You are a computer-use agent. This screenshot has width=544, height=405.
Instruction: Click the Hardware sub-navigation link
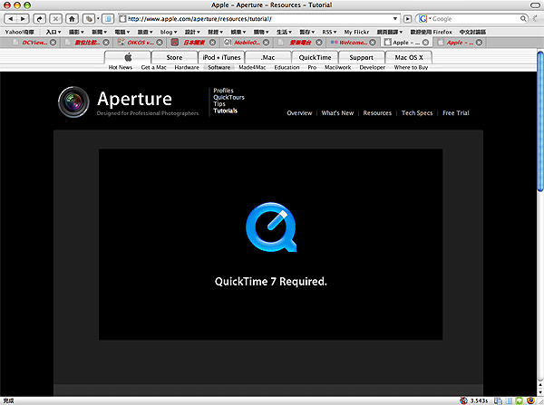click(x=187, y=67)
